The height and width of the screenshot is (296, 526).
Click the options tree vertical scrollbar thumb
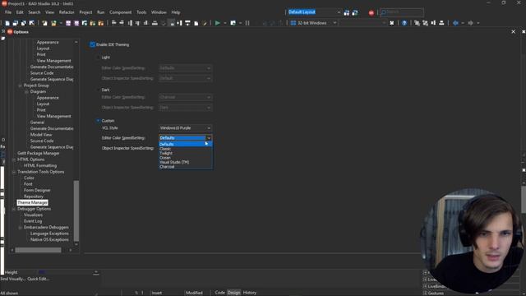pos(76,210)
